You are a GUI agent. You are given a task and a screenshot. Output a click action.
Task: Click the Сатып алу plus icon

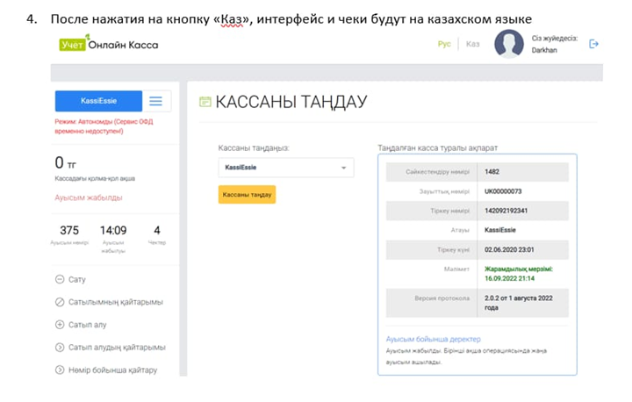(x=59, y=325)
